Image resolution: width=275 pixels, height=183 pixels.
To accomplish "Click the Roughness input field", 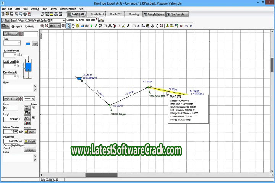I will click(x=11, y=141).
